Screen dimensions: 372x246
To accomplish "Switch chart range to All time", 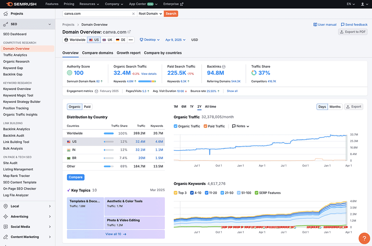I will 210,106.
